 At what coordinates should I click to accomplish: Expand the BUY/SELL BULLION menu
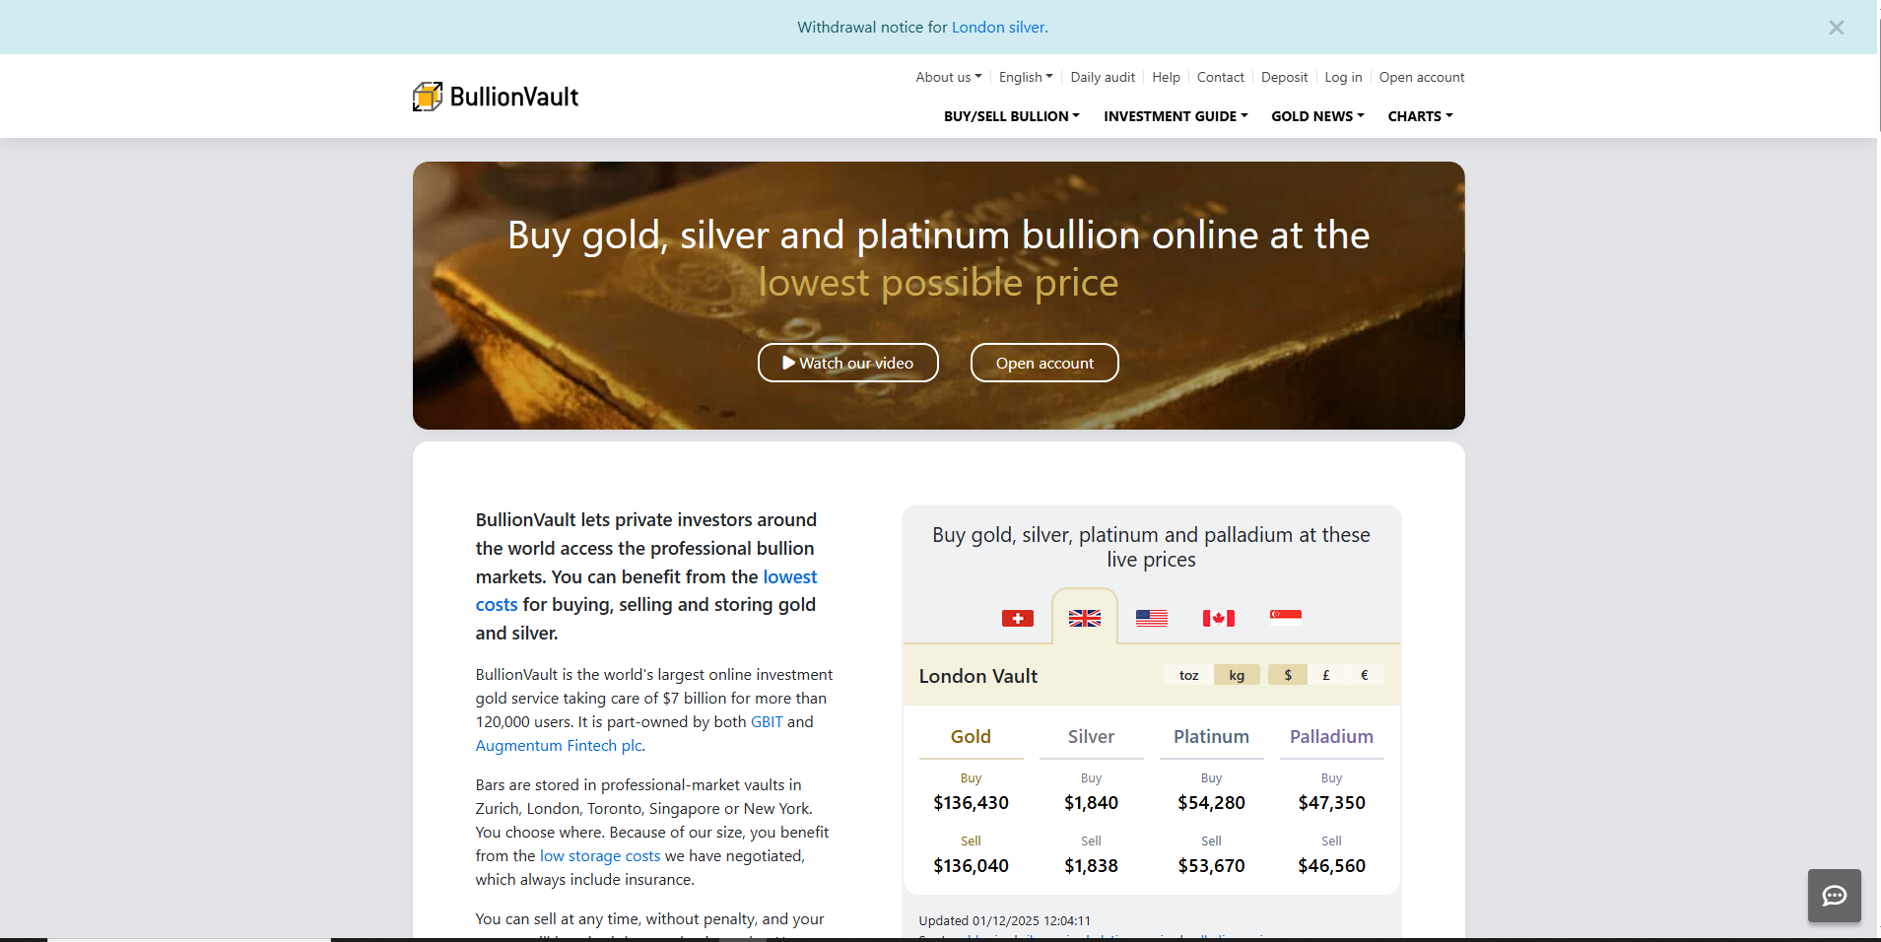tap(1011, 116)
